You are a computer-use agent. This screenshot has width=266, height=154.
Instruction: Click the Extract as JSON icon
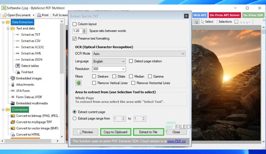tap(17, 60)
